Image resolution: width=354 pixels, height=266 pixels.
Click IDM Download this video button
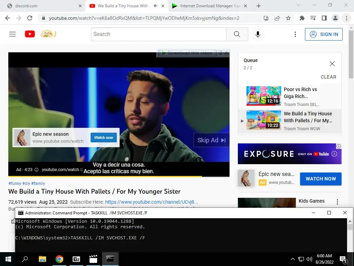187,53
